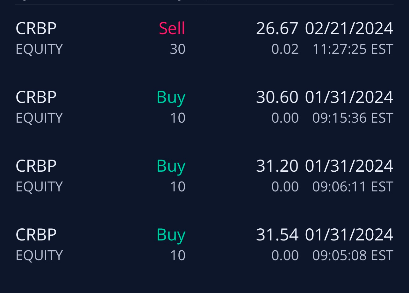The width and height of the screenshot is (409, 293).
Task: Click the red Sell label
Action: click(172, 28)
